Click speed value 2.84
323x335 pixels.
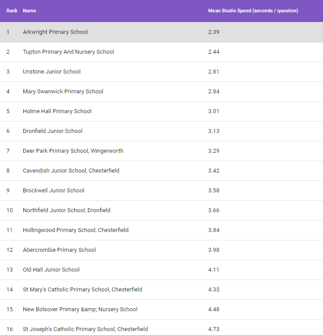click(214, 92)
